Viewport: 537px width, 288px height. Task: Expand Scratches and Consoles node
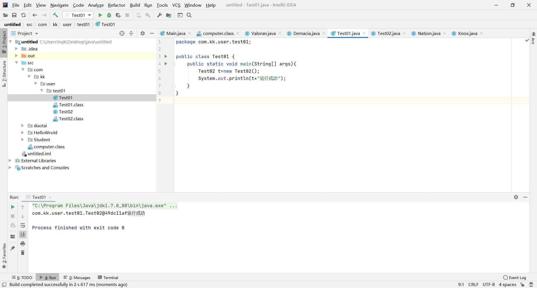pos(10,167)
